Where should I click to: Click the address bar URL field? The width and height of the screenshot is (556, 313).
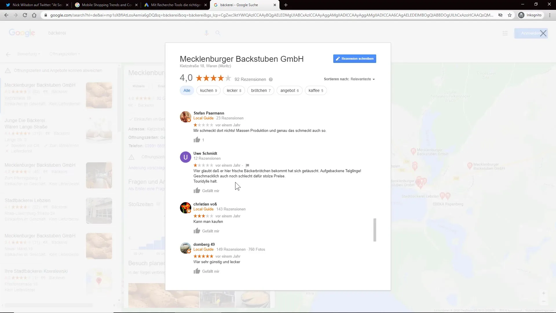pyautogui.click(x=272, y=15)
